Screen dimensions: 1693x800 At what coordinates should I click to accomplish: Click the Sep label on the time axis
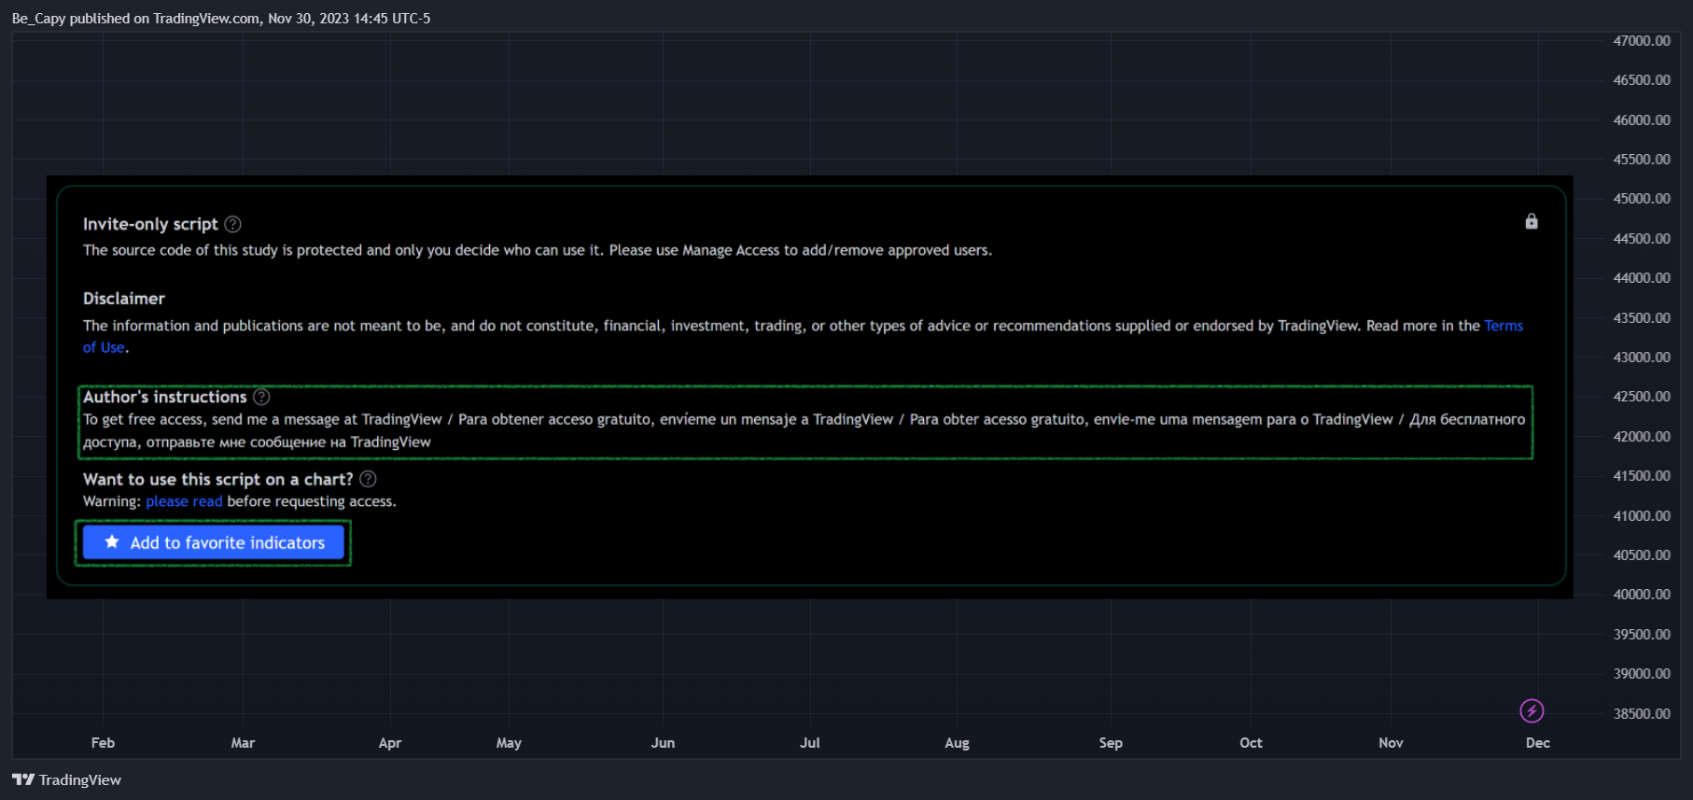click(x=1111, y=743)
